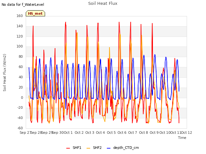Click the Oct 6 x-axis tick label
Image resolution: width=206 pixels, height=154 pixels.
(x=122, y=133)
